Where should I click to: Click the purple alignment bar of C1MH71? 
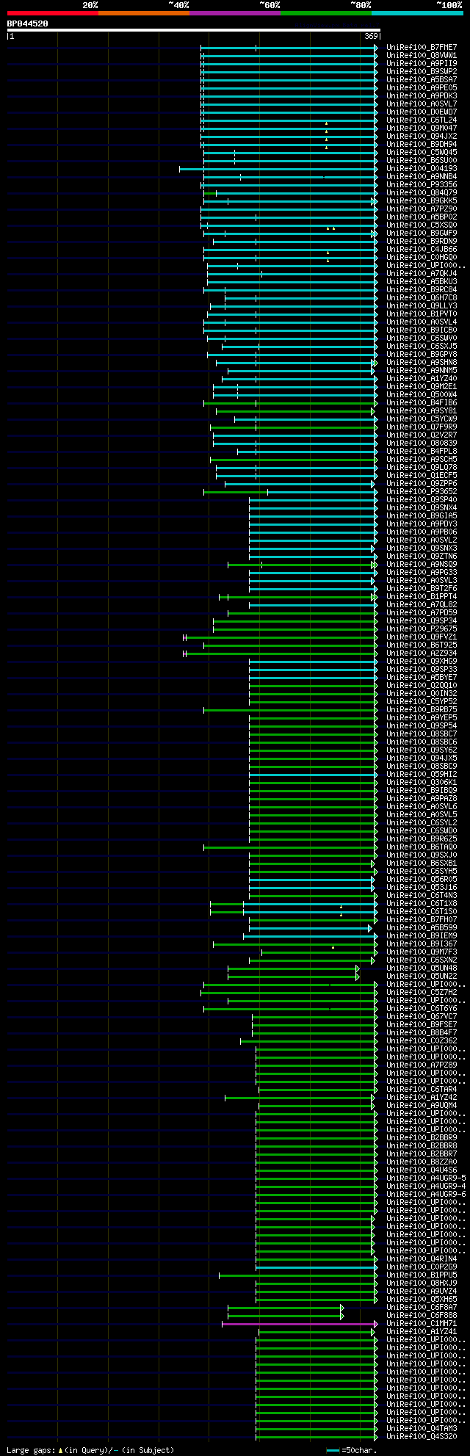300,1323
